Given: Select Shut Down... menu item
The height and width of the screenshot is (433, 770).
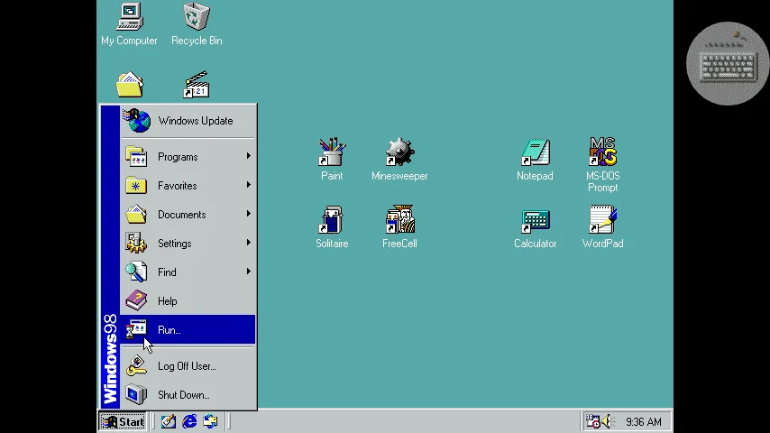Looking at the screenshot, I should [188, 395].
